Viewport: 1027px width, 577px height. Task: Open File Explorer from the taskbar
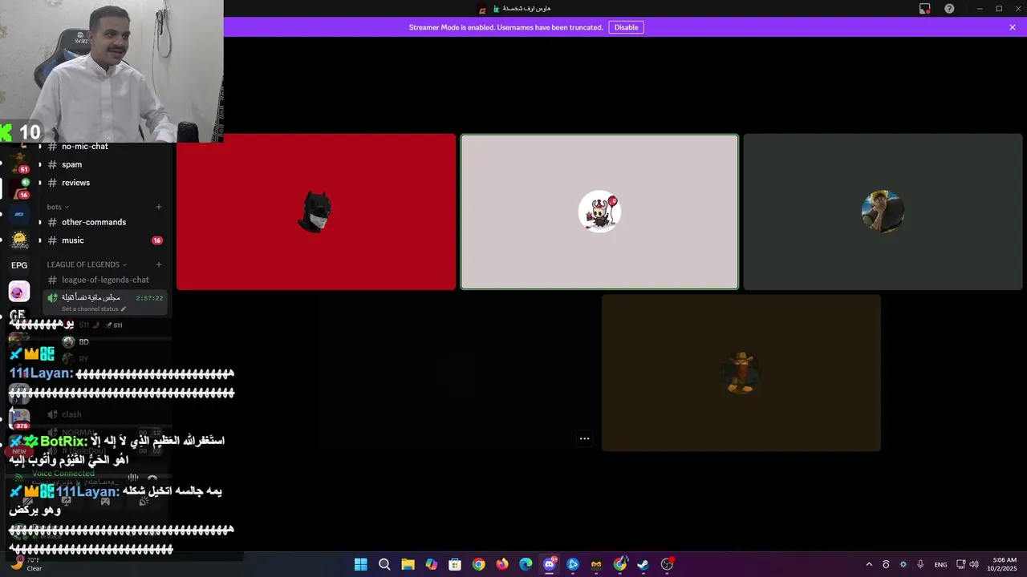pos(408,564)
